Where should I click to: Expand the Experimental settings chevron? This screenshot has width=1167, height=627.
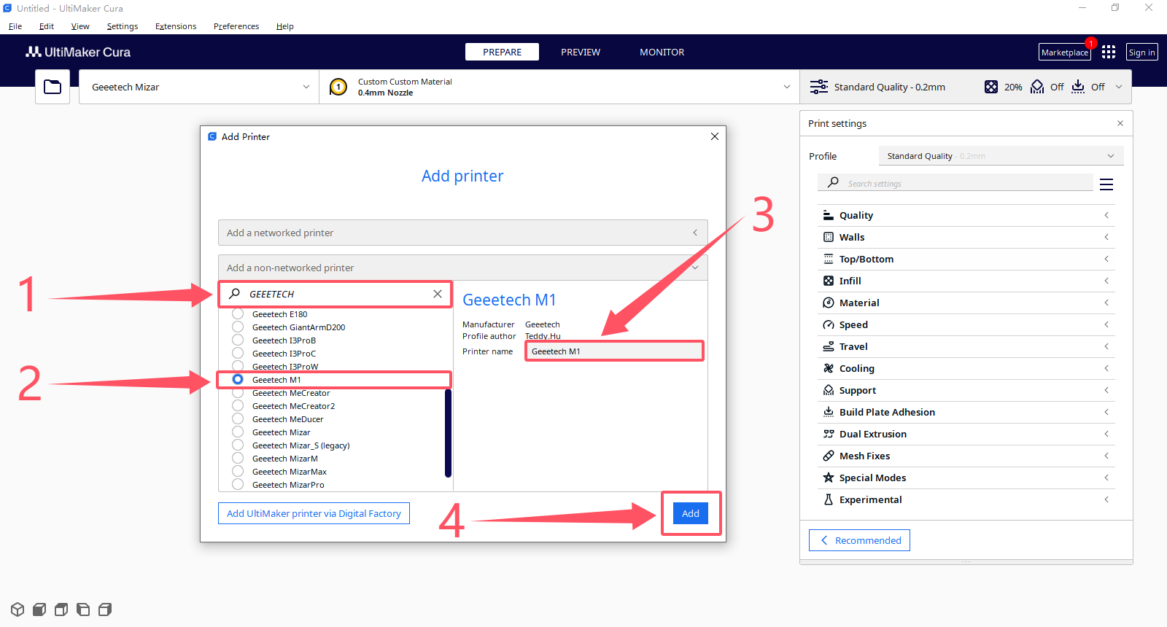[x=1106, y=499]
